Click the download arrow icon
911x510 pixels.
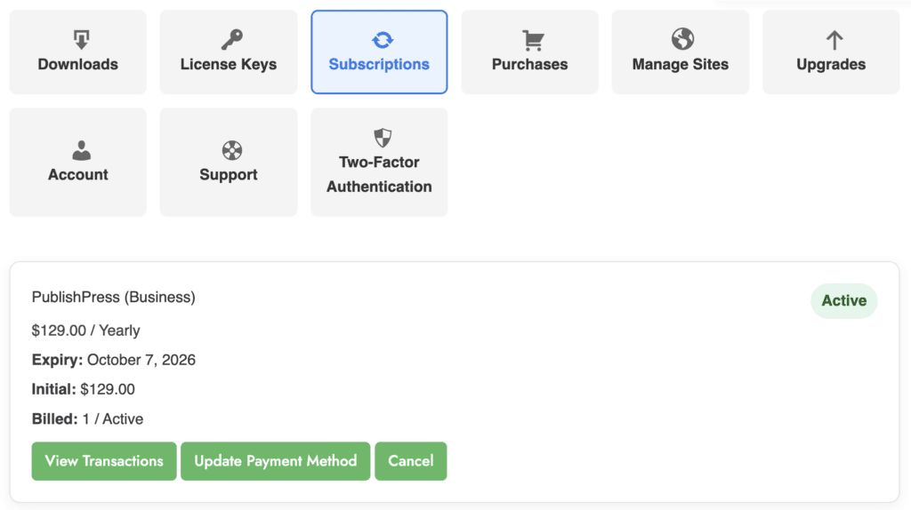click(81, 39)
